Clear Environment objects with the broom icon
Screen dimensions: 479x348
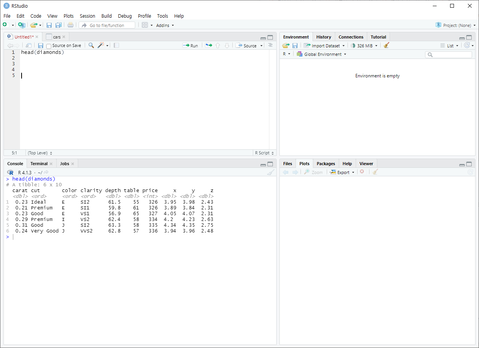(387, 45)
